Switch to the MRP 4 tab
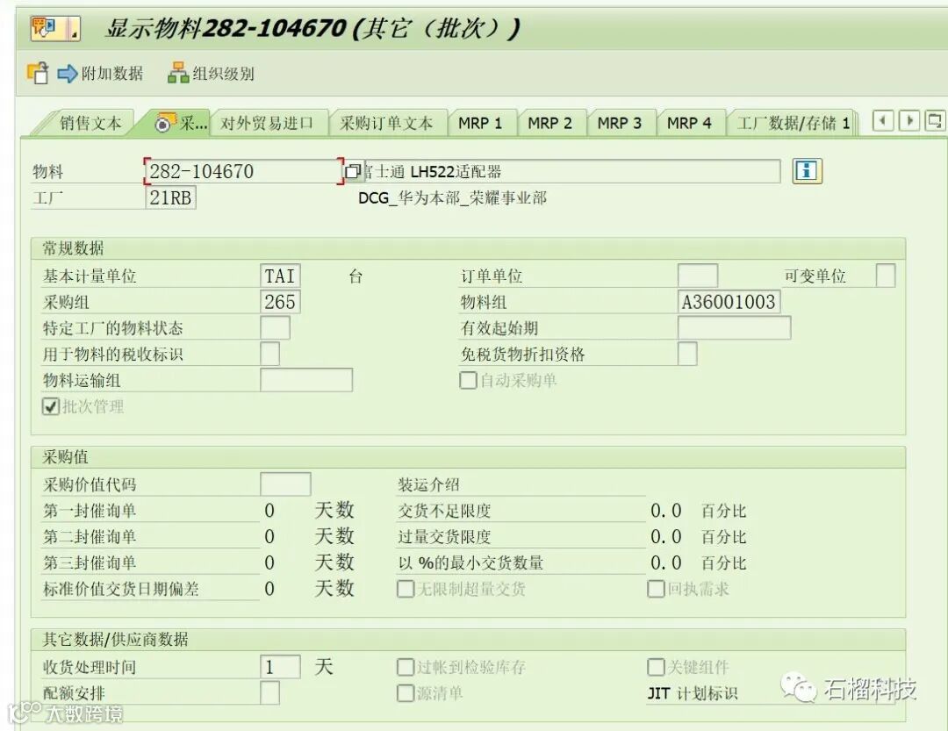Screen dimensions: 948x731 pyautogui.click(x=689, y=124)
